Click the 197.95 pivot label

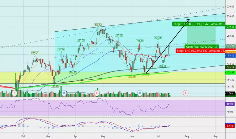(158, 38)
